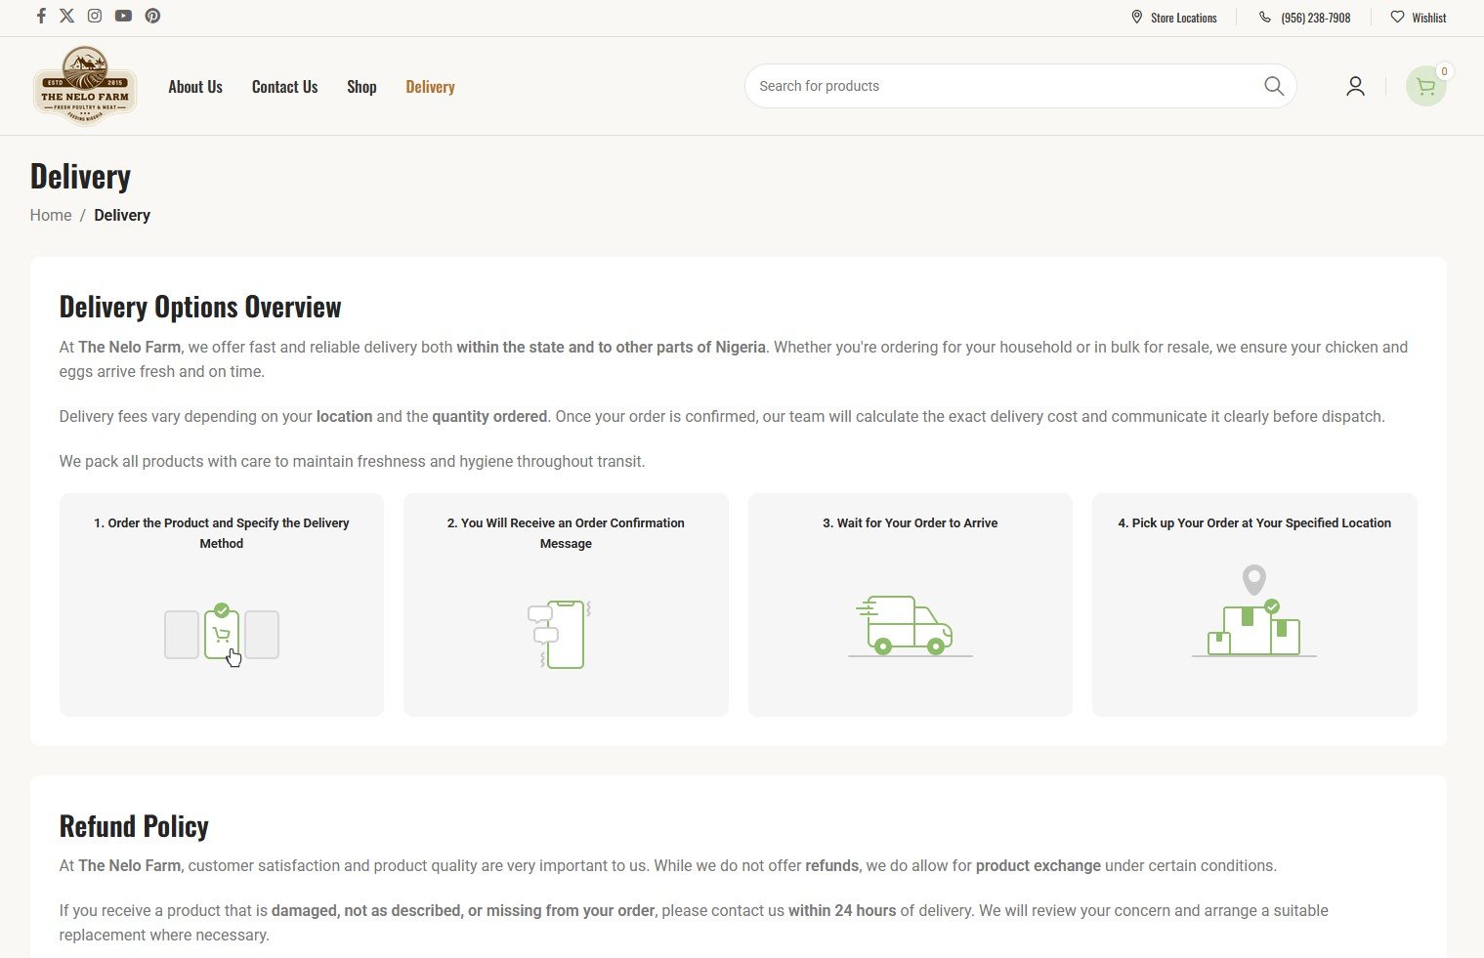Click the location pin icon by Store Locations
The height and width of the screenshot is (958, 1484).
click(x=1136, y=17)
